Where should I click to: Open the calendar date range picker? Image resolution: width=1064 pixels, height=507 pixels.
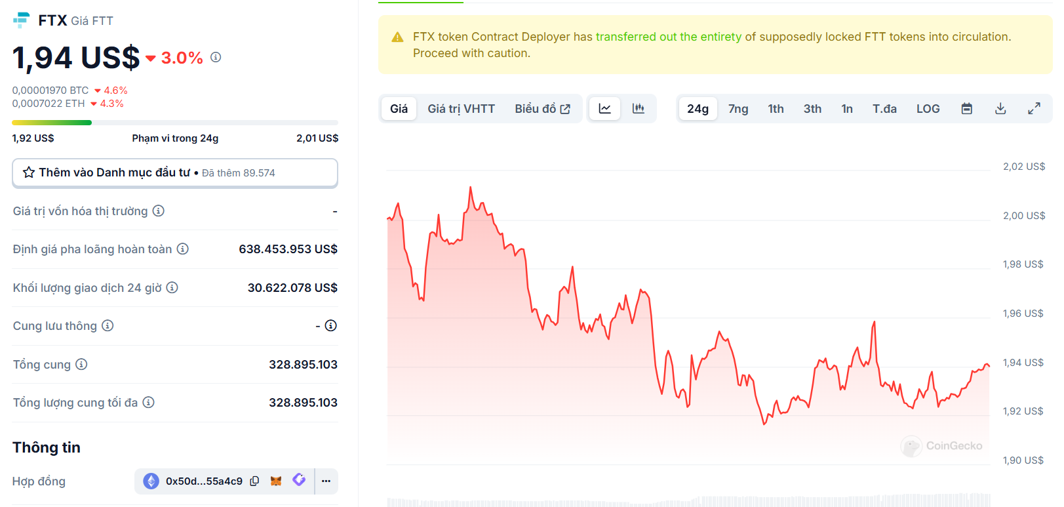(967, 109)
